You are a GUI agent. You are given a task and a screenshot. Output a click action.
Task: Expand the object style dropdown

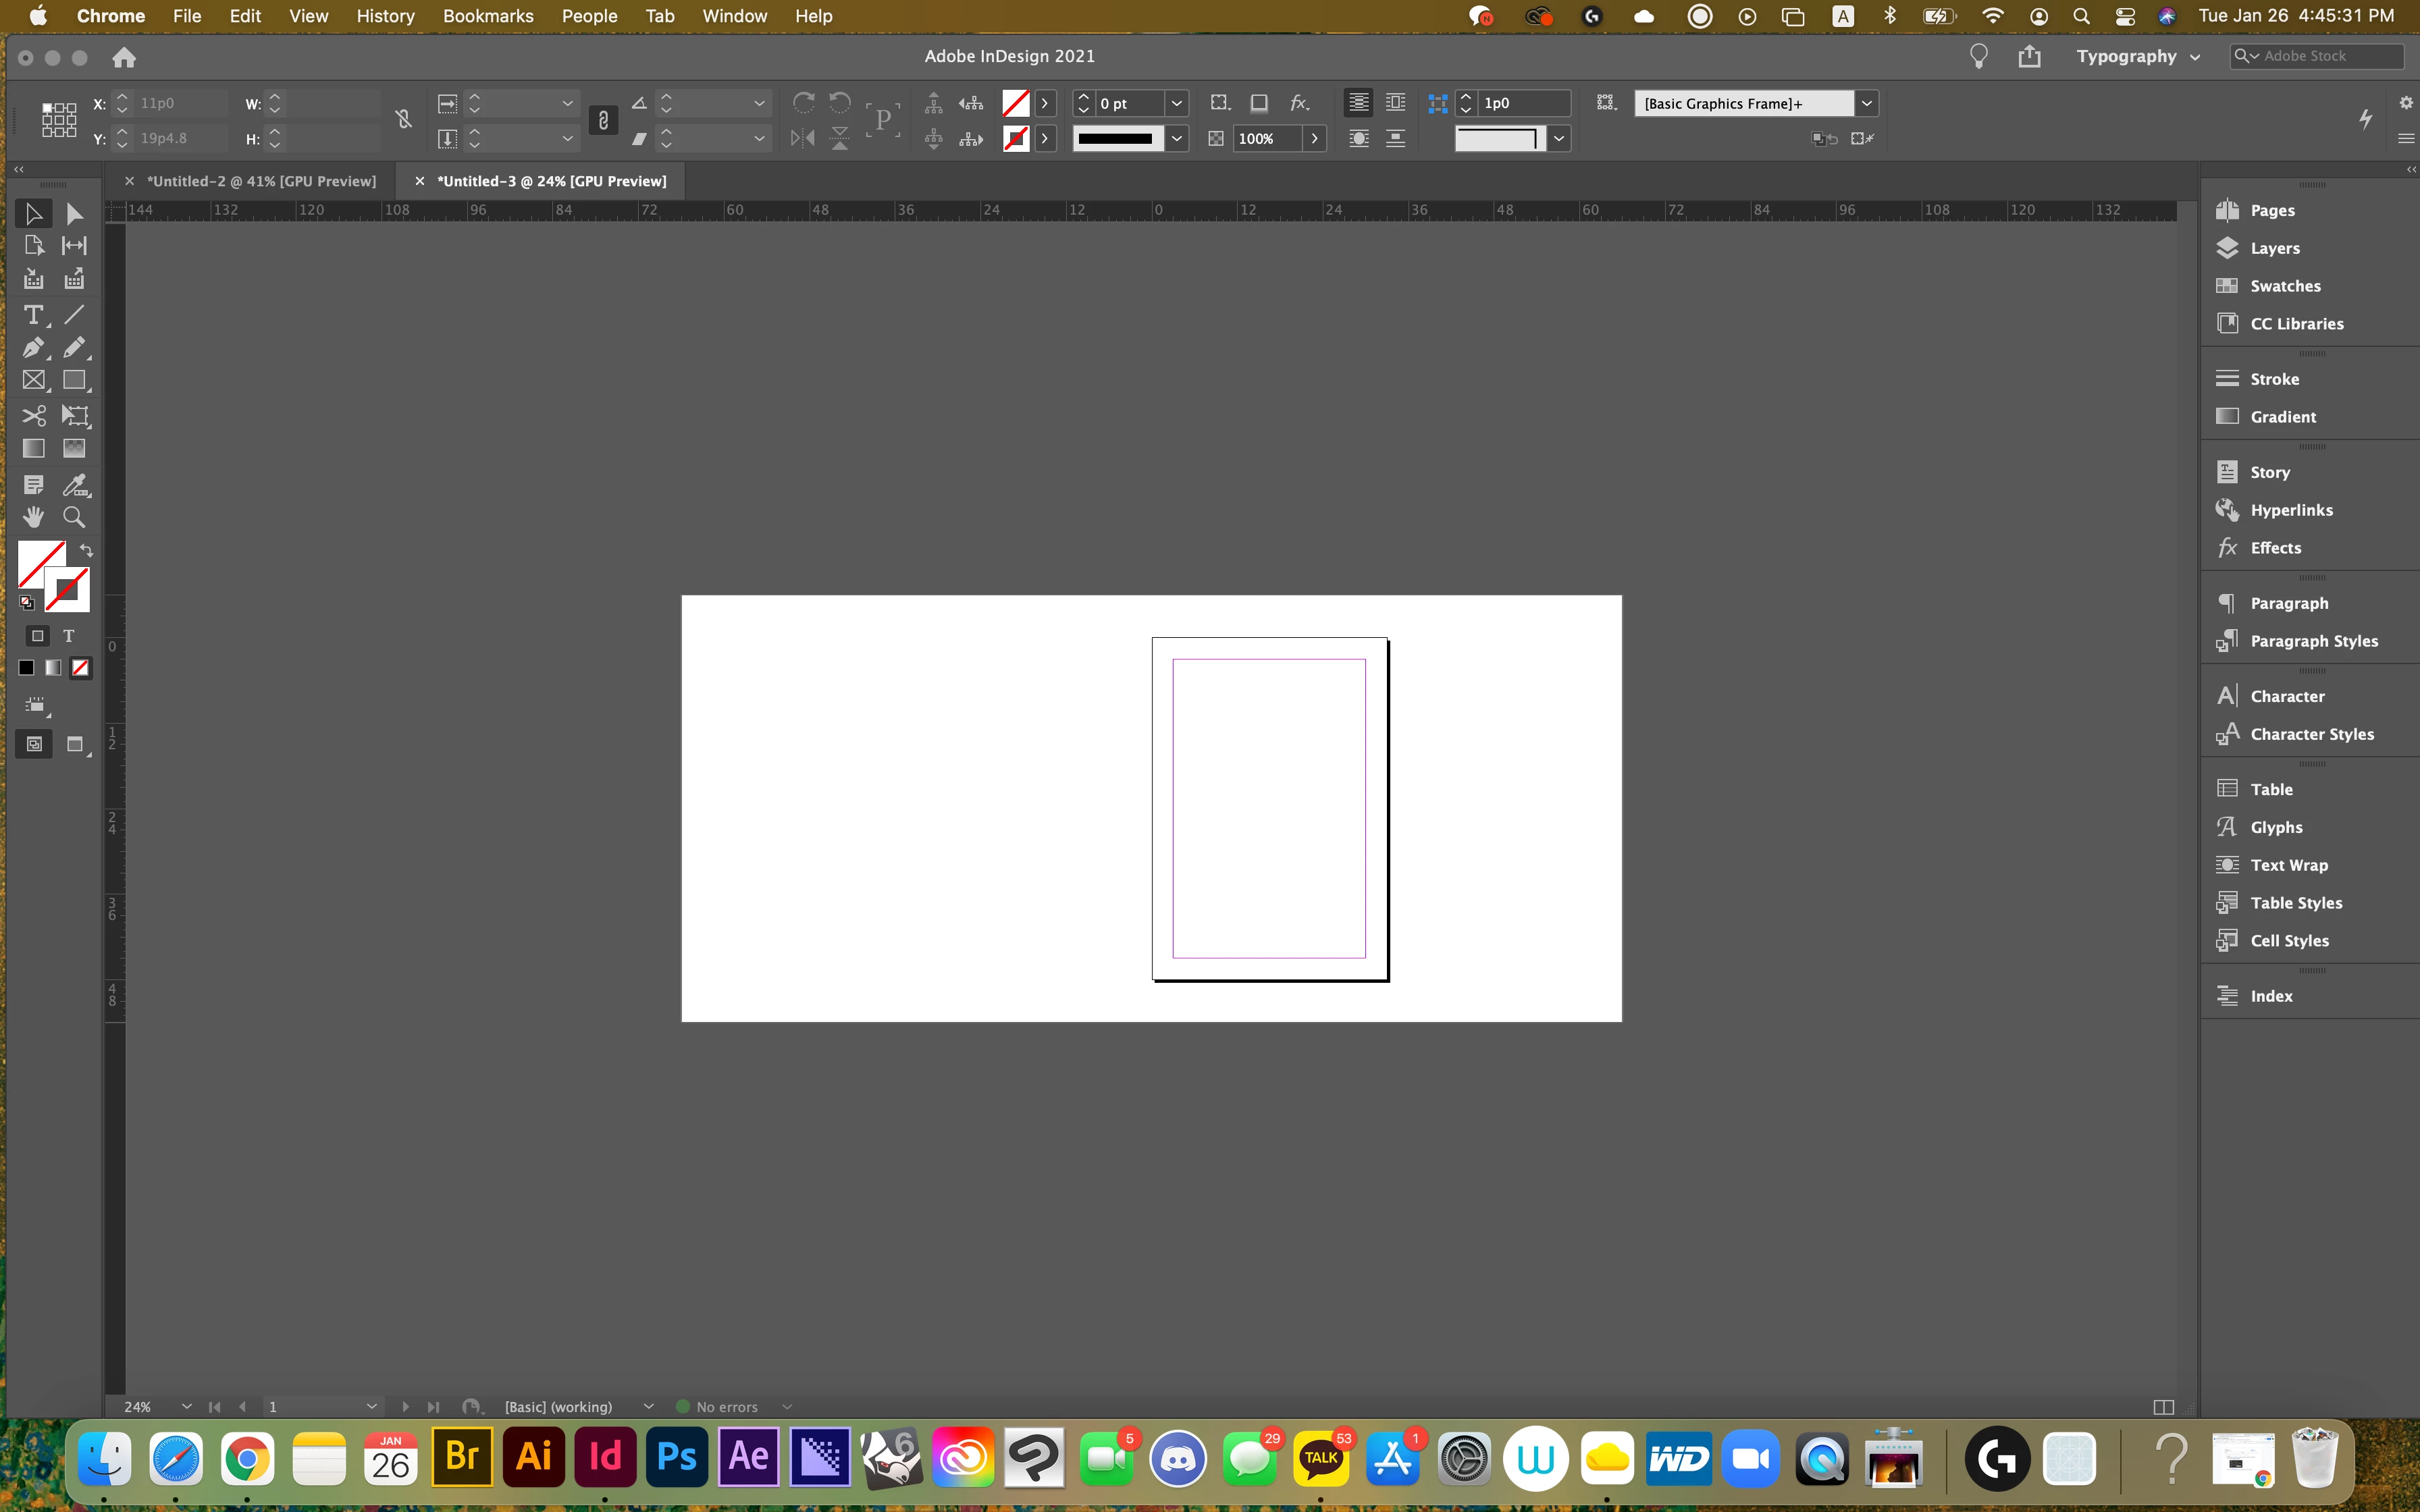coord(1866,104)
